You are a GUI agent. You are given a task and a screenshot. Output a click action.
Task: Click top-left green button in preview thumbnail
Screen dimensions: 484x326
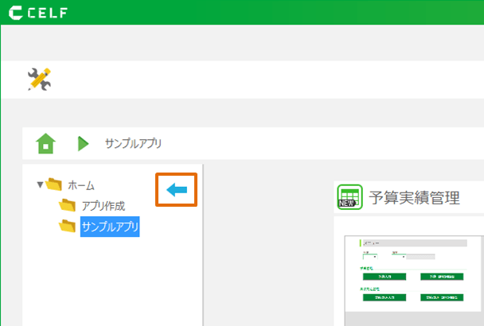click(384, 277)
